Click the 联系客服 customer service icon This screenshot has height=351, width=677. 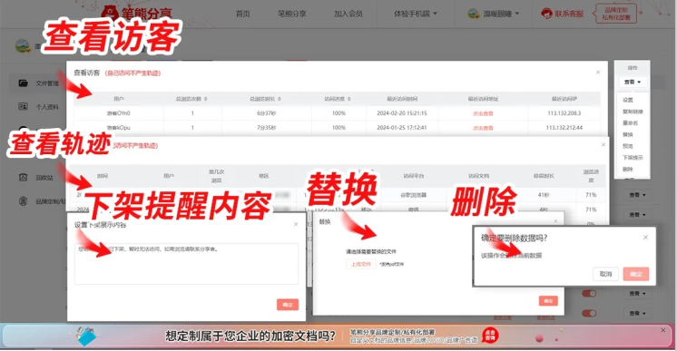pos(546,14)
